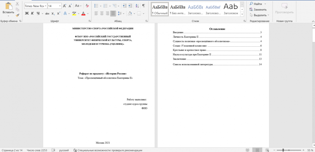Apply the Заголовок title style
The image size is (315, 152).
(x=231, y=9)
